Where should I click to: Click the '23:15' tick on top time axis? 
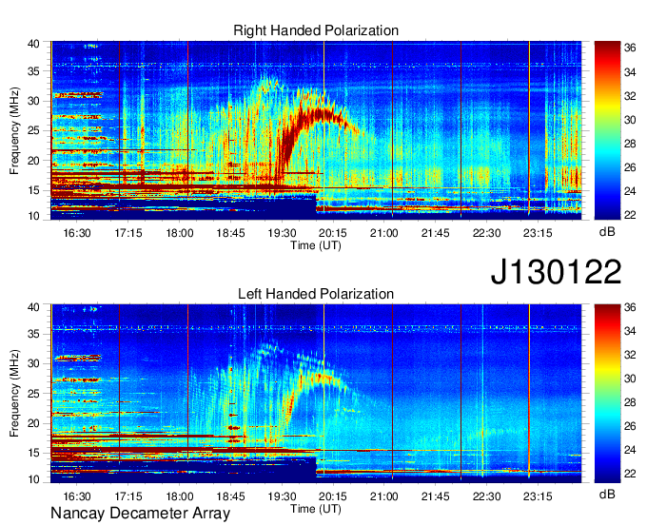[x=538, y=233]
